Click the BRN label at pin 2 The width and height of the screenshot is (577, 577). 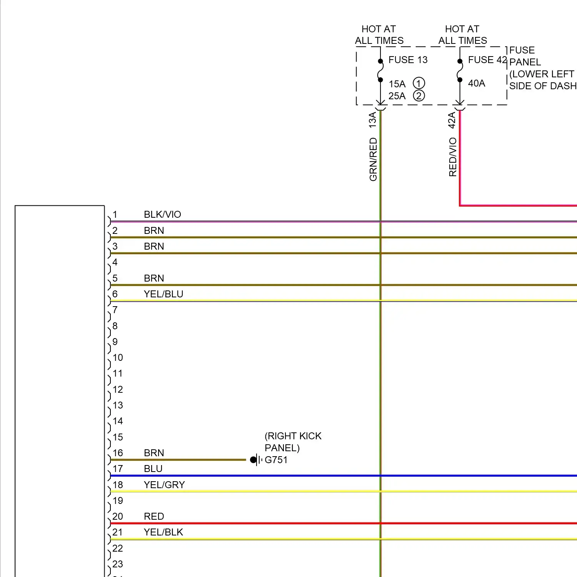pos(154,230)
